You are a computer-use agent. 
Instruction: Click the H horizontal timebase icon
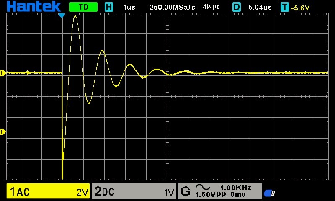click(109, 7)
